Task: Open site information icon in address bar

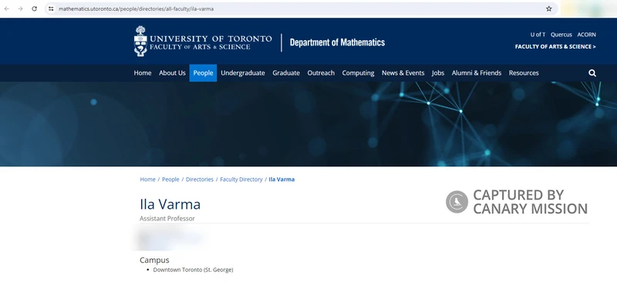Action: (51, 8)
